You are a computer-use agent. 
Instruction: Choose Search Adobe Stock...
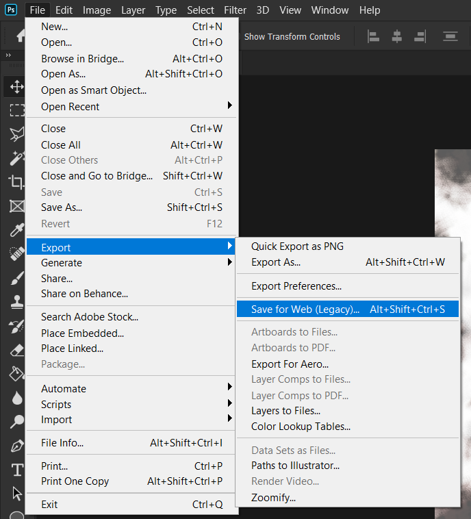pos(131,317)
